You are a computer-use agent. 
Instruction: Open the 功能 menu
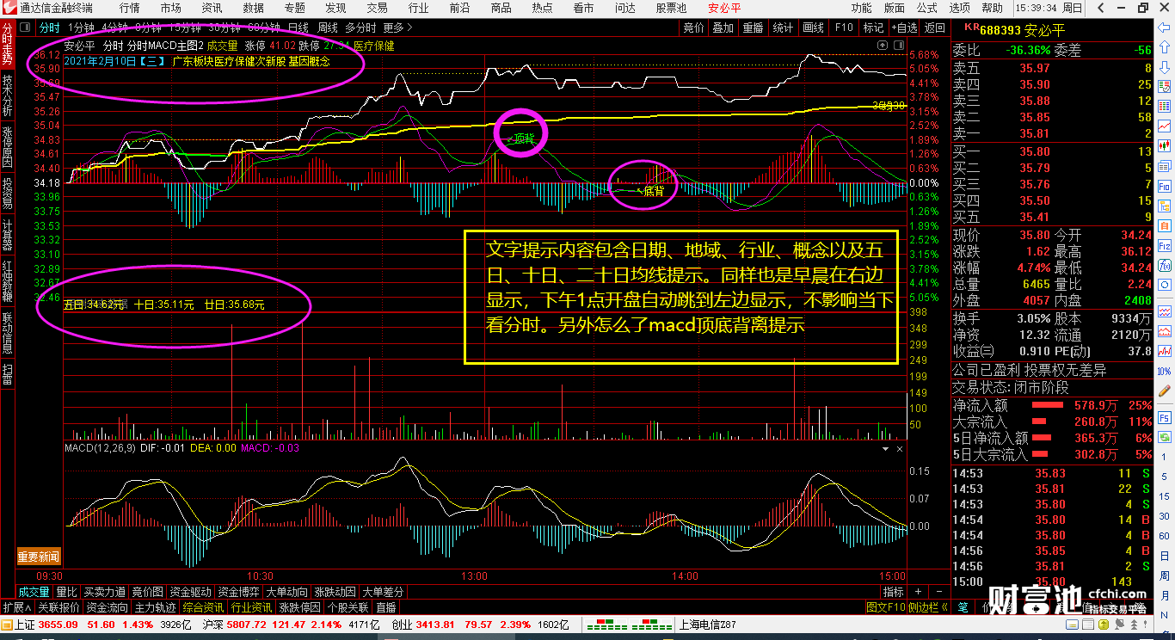tap(862, 8)
